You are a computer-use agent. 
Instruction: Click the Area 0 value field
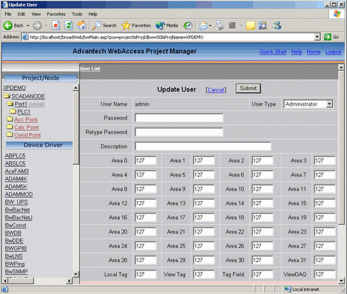pos(146,160)
